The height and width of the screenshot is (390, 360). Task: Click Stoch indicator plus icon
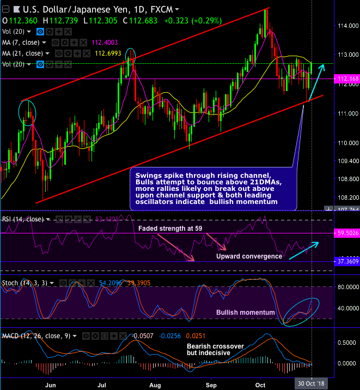point(82,283)
